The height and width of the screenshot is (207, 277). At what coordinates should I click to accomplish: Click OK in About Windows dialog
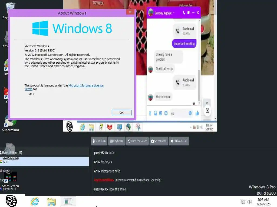tap(122, 113)
